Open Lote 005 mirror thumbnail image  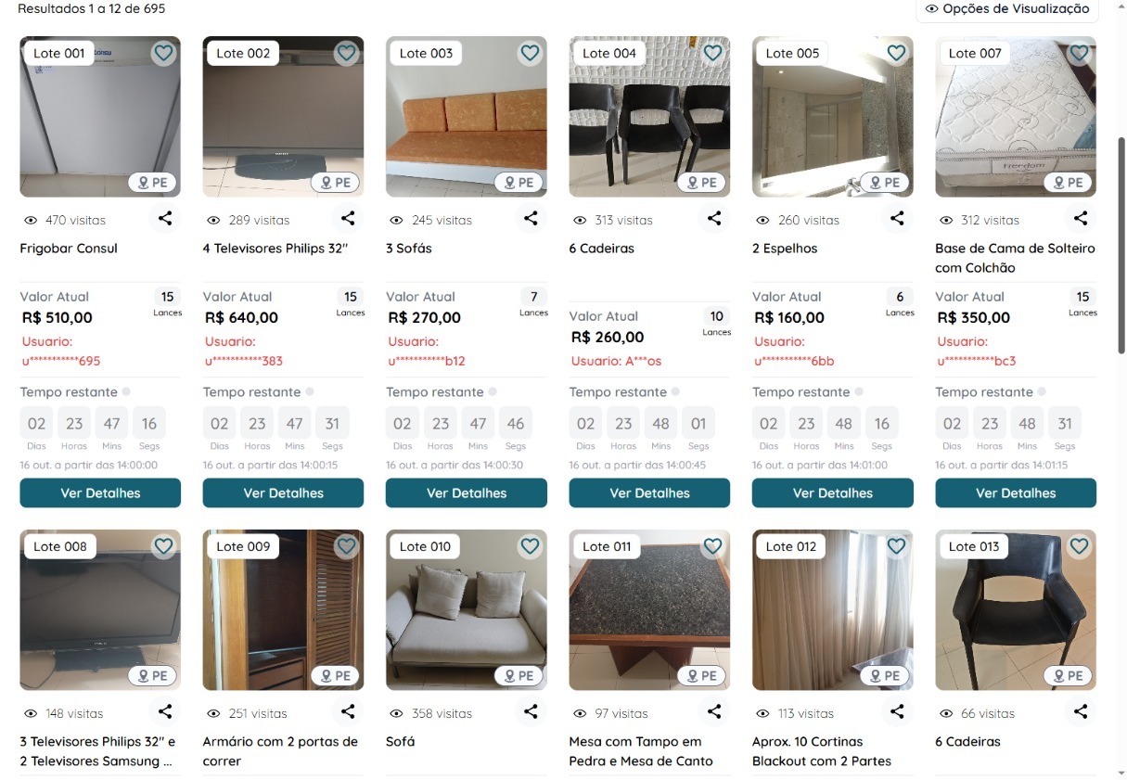pyautogui.click(x=833, y=116)
